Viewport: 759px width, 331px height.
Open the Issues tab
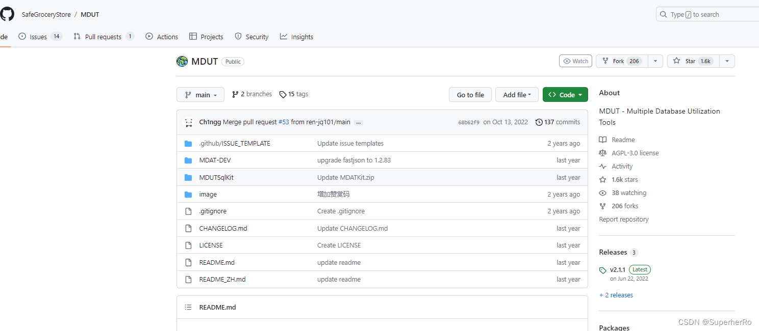[x=40, y=37]
